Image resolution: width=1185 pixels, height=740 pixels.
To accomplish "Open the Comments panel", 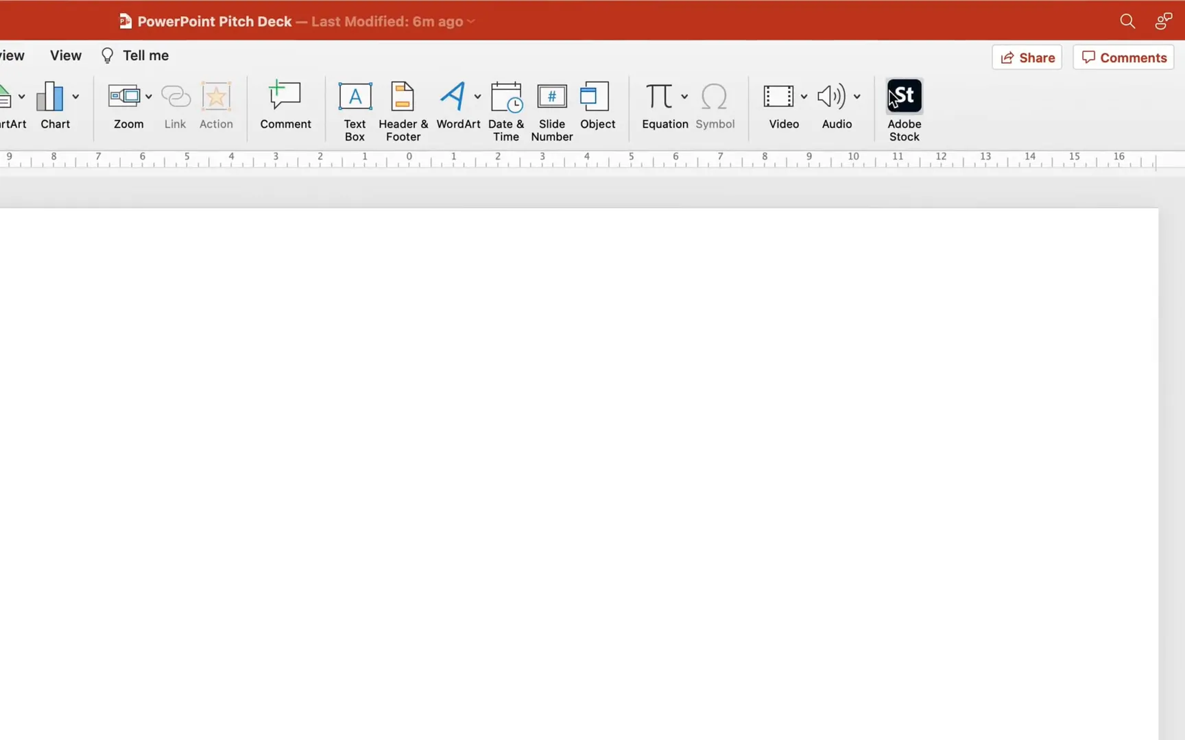I will point(1123,57).
